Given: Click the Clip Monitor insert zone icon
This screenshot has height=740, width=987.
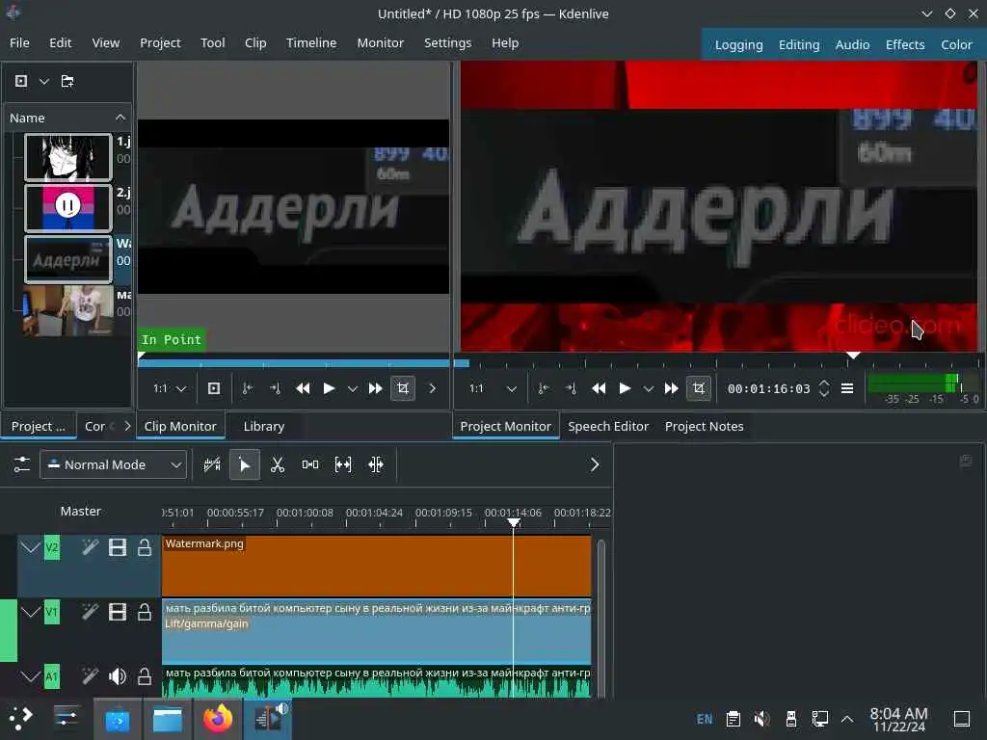Looking at the screenshot, I should pos(214,388).
